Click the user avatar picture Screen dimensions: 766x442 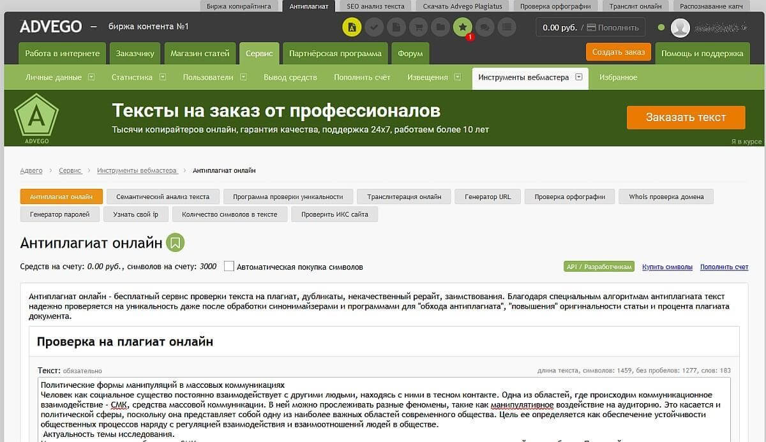680,27
